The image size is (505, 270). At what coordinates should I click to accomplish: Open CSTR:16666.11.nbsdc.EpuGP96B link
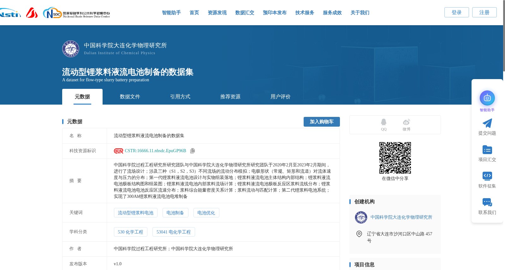pyautogui.click(x=155, y=151)
